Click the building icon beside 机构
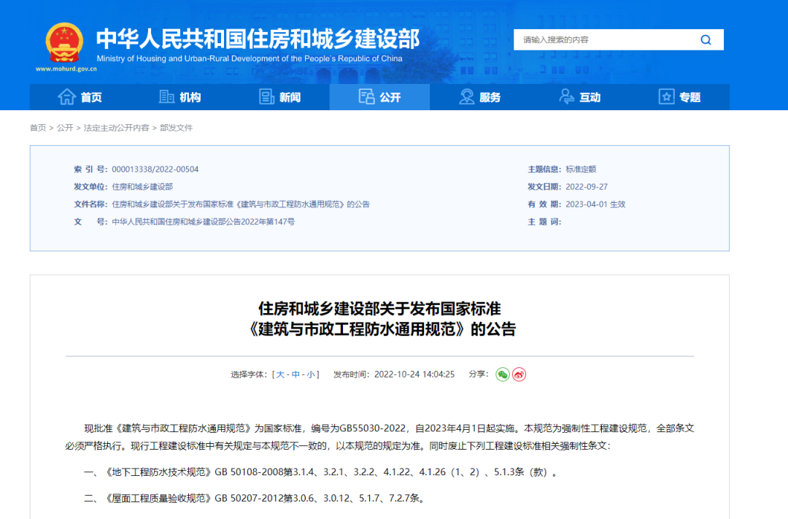Image resolution: width=788 pixels, height=519 pixels. pos(167,97)
